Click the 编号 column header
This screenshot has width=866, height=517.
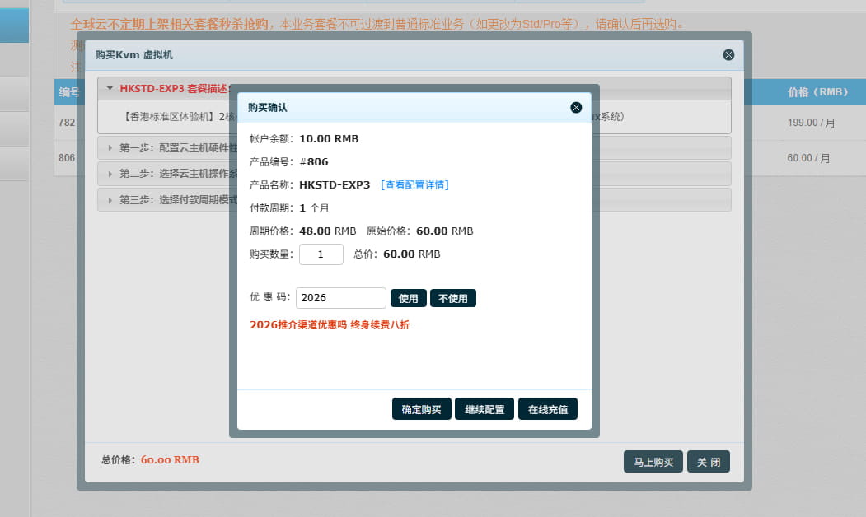click(x=68, y=92)
